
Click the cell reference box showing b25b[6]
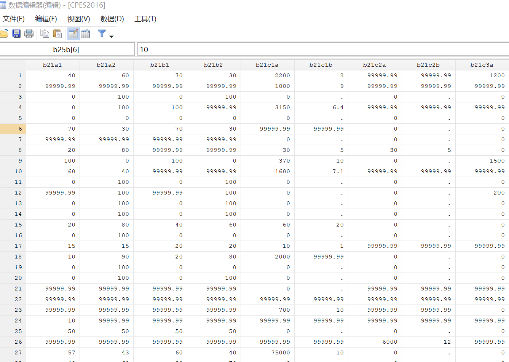point(67,49)
